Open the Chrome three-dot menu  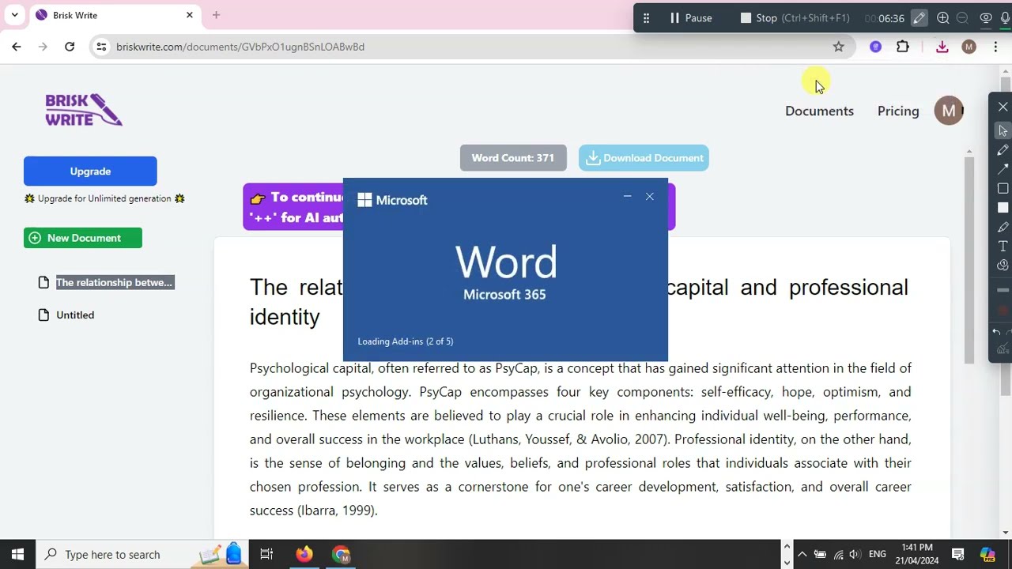(x=995, y=47)
